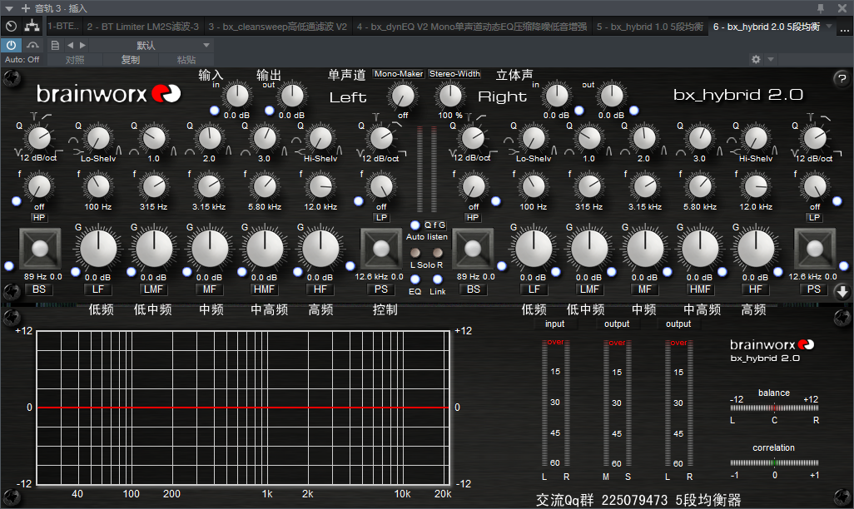Click the Left HP Q slope knob

coord(39,138)
